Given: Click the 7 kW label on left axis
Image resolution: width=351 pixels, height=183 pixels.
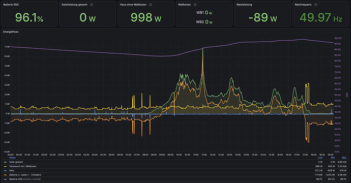Looking at the screenshot, I should pyautogui.click(x=7, y=47).
